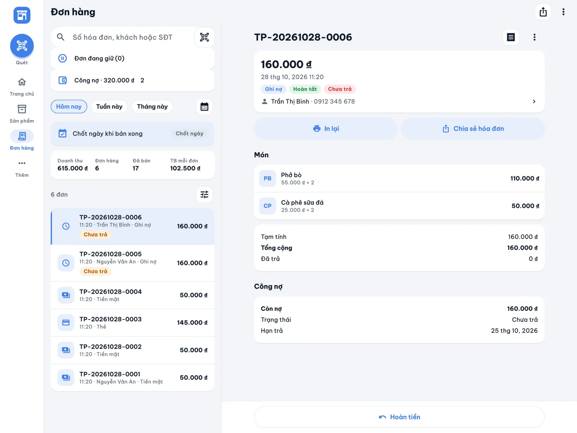The width and height of the screenshot is (577, 433).
Task: Click the Ghi nợ status tag
Action: (x=273, y=89)
